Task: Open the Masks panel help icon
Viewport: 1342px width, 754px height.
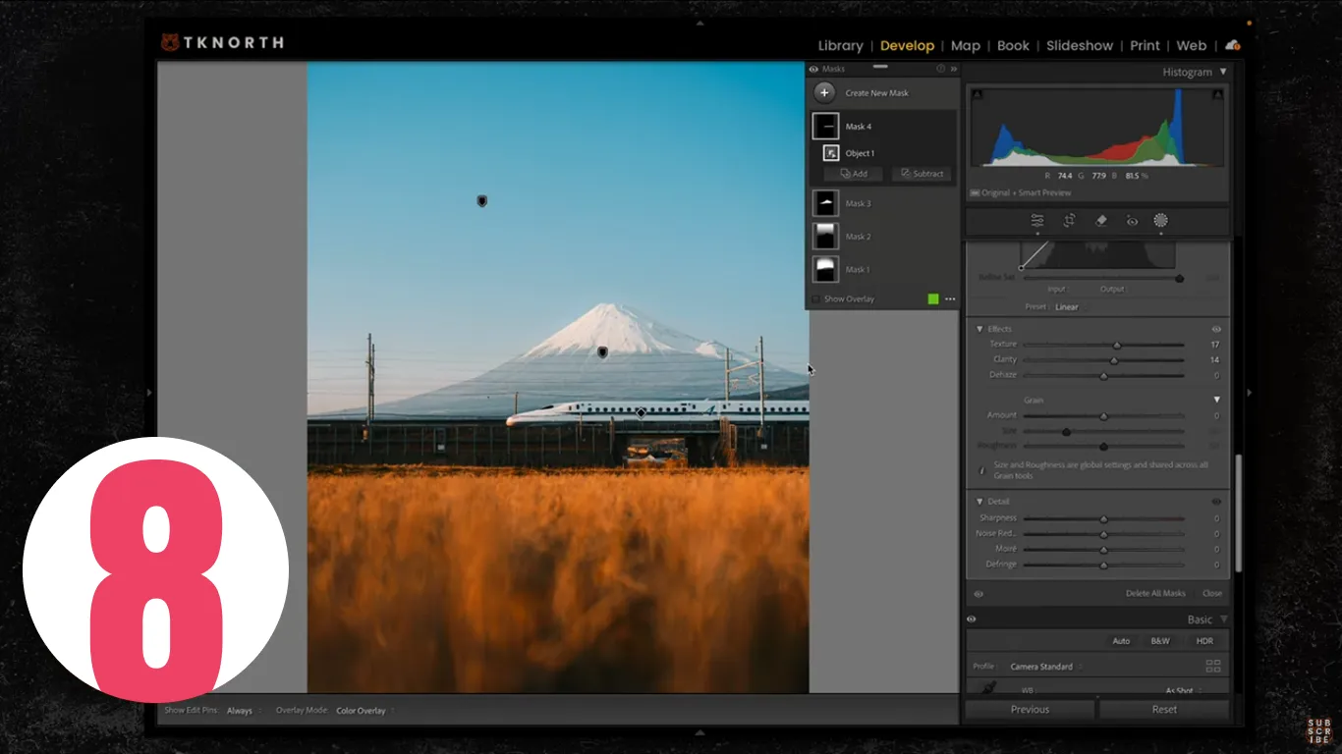Action: click(940, 69)
